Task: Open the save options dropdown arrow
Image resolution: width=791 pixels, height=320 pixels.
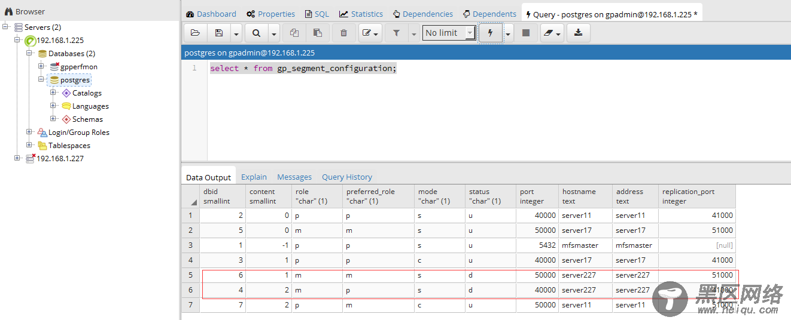Action: [236, 33]
